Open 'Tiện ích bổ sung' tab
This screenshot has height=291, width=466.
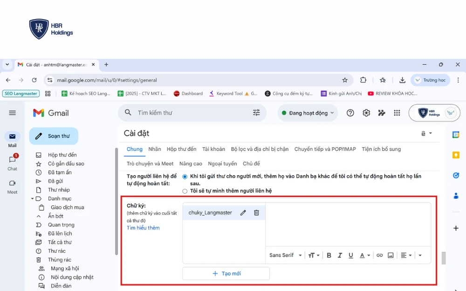(x=381, y=149)
